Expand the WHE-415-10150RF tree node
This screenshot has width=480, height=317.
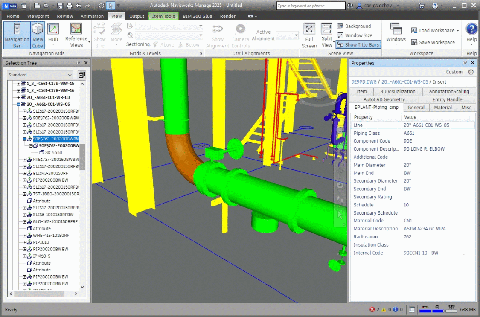pos(25,236)
